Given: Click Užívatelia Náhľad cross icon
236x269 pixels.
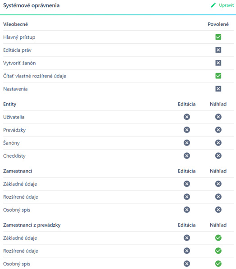Looking at the screenshot, I should click(x=218, y=117).
